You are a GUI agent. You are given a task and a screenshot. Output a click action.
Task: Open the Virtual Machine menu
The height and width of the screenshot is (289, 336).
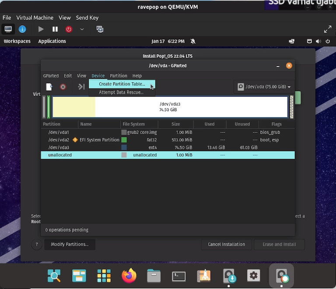[35, 18]
